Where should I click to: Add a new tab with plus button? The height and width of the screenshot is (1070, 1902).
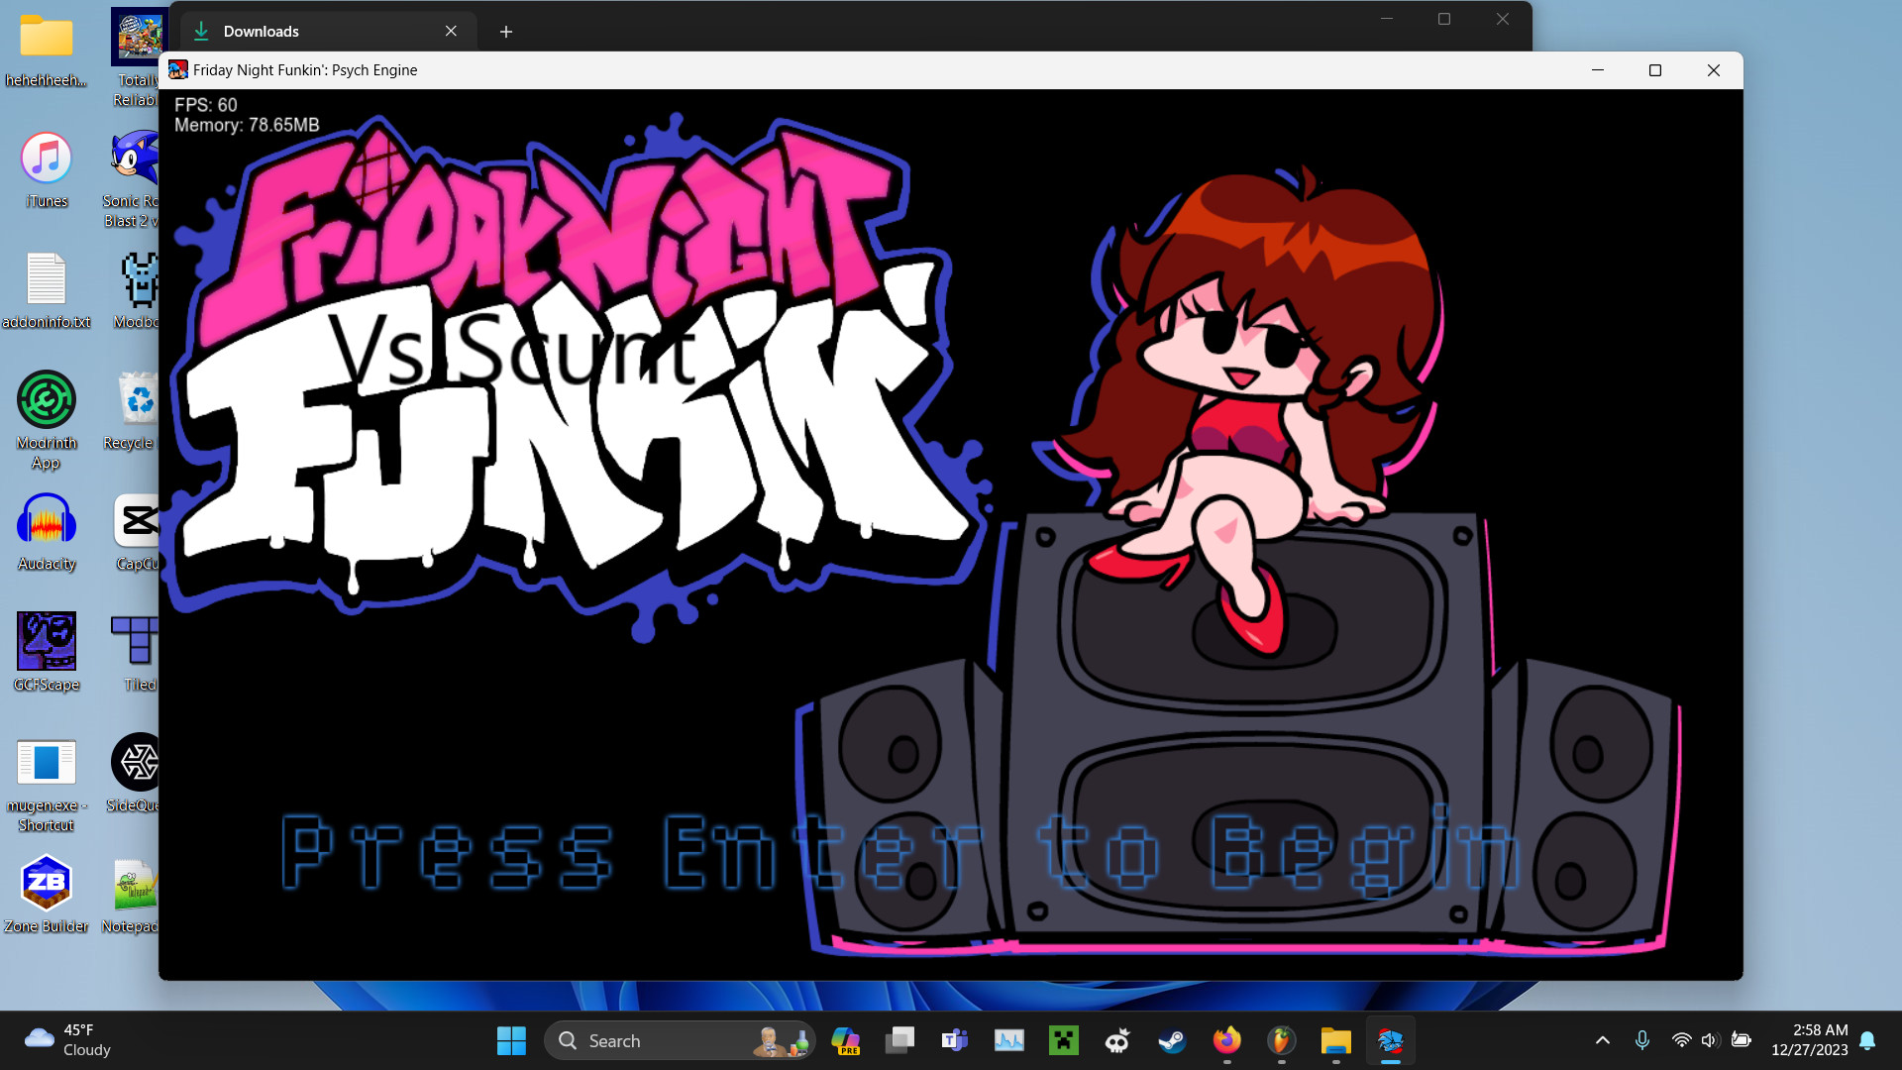pos(505,32)
